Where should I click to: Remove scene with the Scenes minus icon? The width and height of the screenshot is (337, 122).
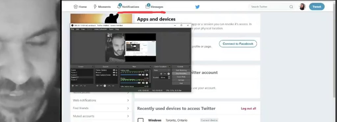pyautogui.click(x=77, y=86)
